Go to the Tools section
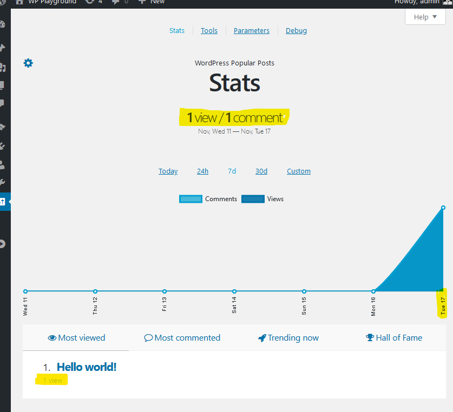The image size is (453, 412). [209, 31]
